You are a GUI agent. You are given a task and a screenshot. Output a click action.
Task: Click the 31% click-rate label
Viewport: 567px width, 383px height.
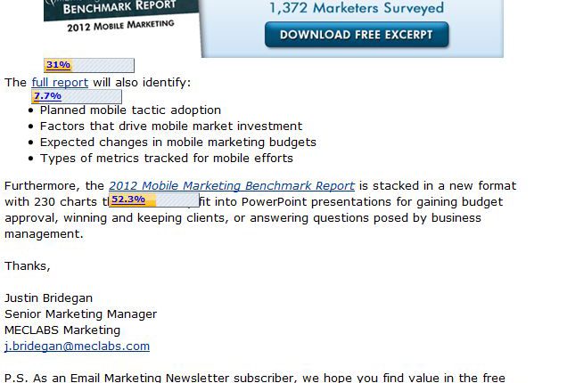click(x=58, y=65)
